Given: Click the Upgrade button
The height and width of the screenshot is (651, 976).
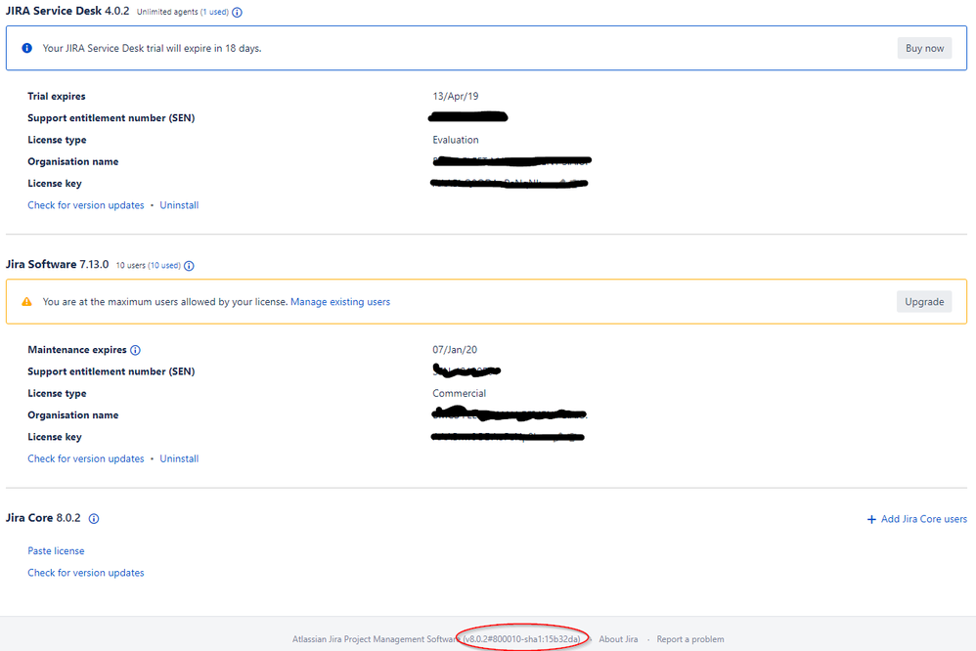Looking at the screenshot, I should pyautogui.click(x=924, y=302).
